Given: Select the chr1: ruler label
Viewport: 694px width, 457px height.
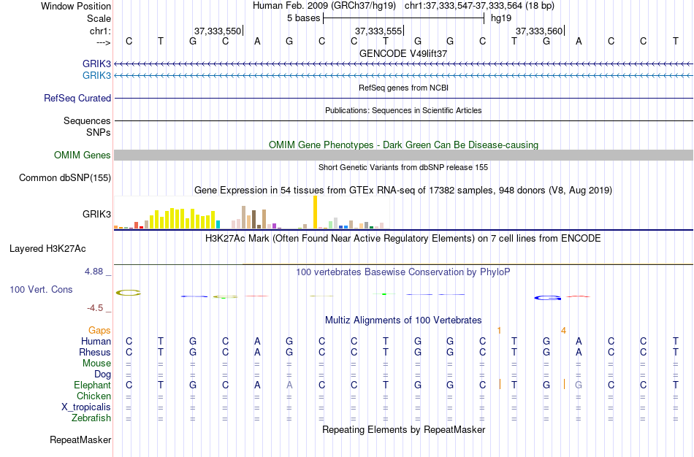Looking at the screenshot, I should click(100, 31).
